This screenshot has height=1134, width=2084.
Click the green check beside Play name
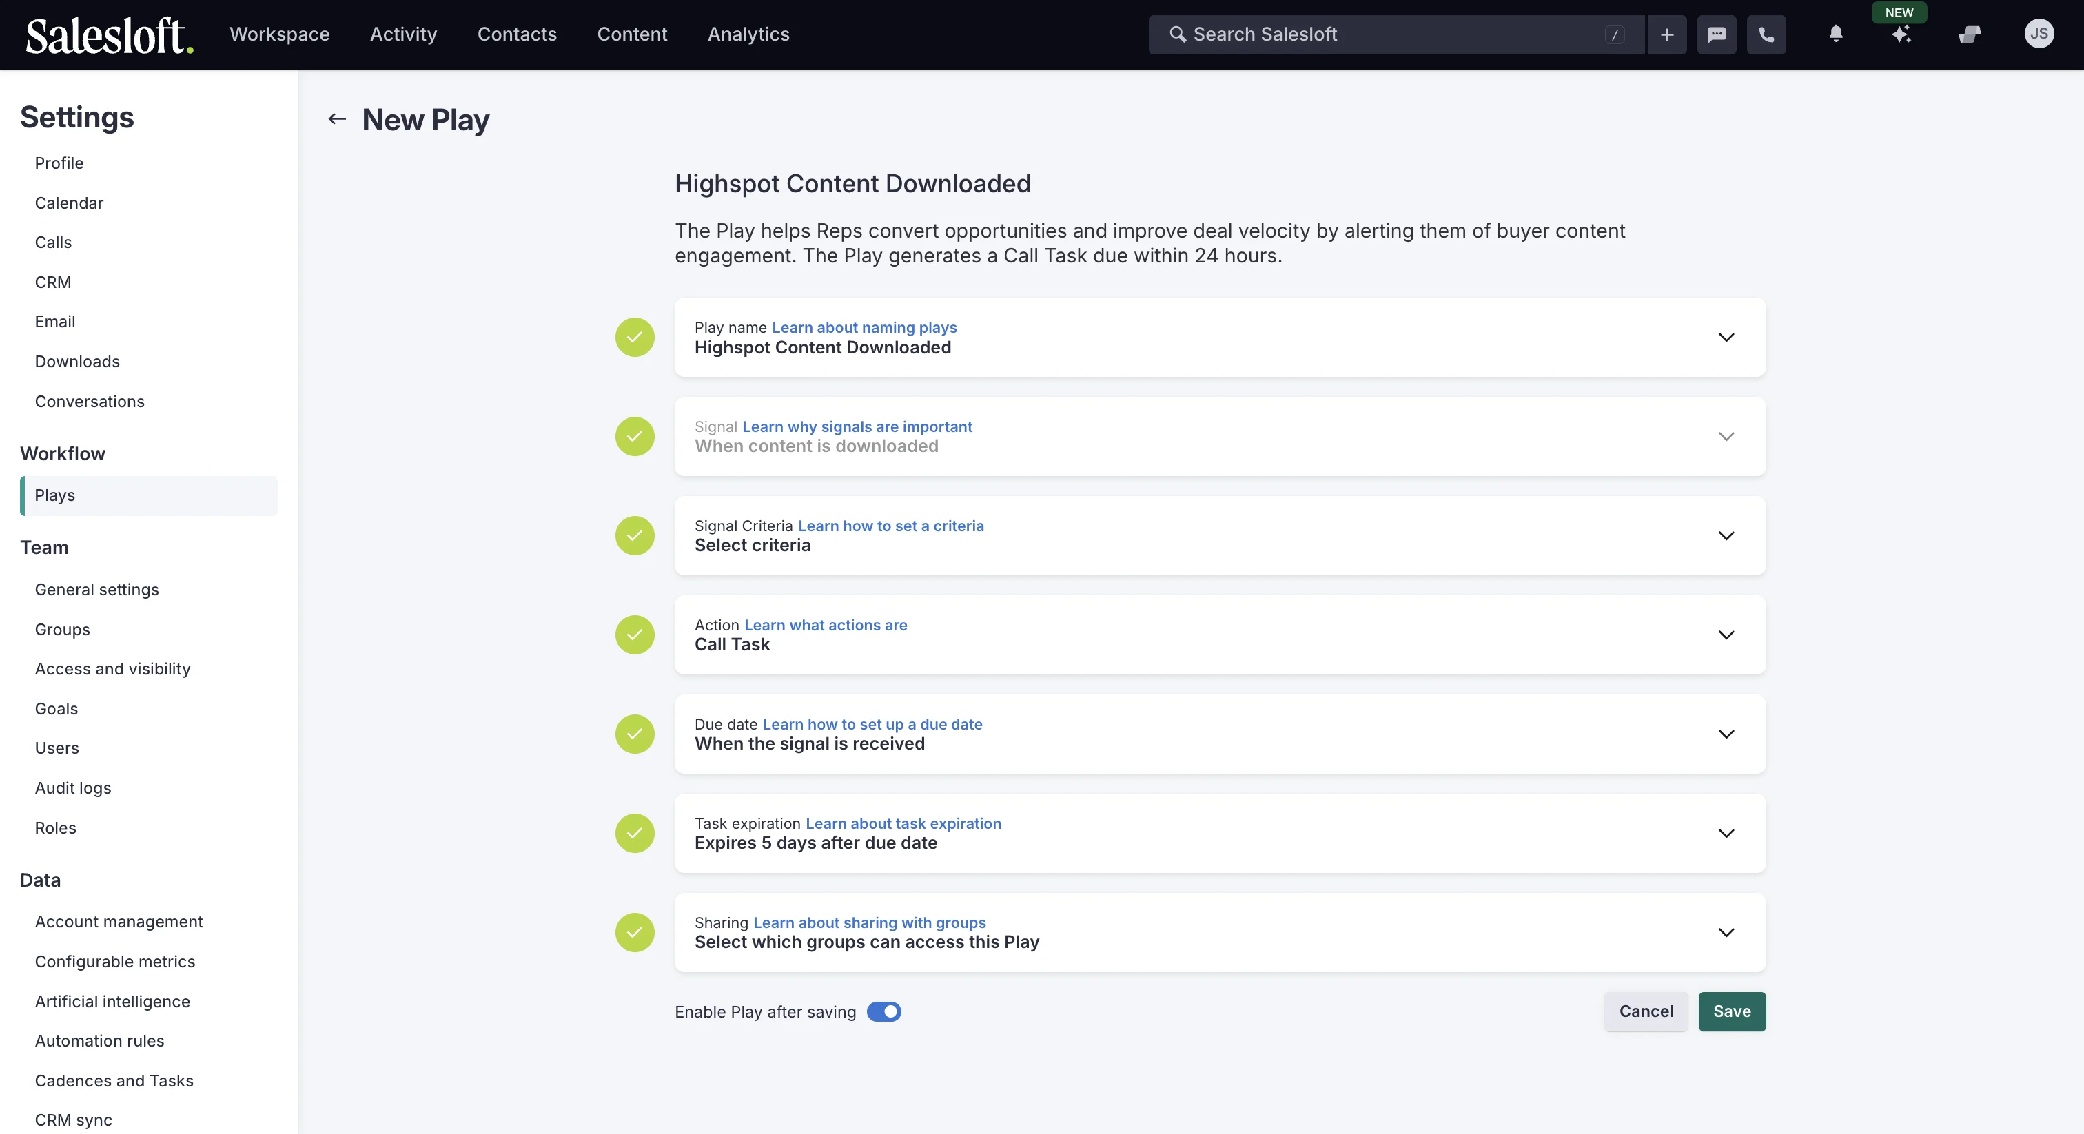point(635,338)
